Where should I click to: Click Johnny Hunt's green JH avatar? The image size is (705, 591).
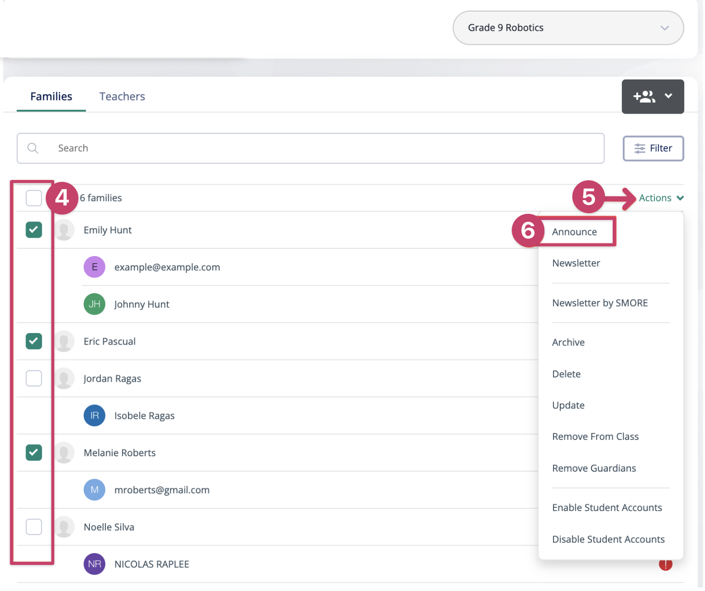tap(94, 304)
